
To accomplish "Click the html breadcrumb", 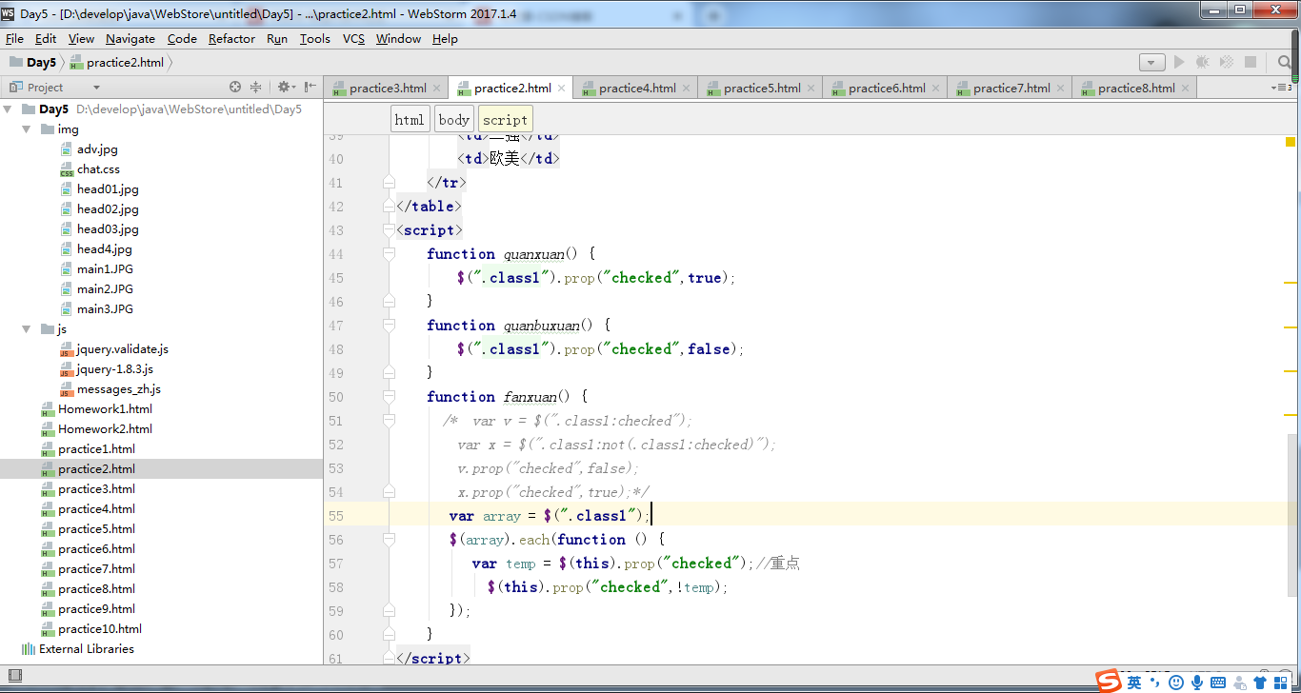I will [x=410, y=120].
